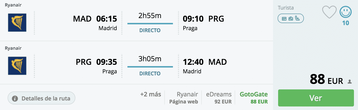Click the baggage suitcase icon
This screenshot has height=110, width=358.
(x=291, y=18)
